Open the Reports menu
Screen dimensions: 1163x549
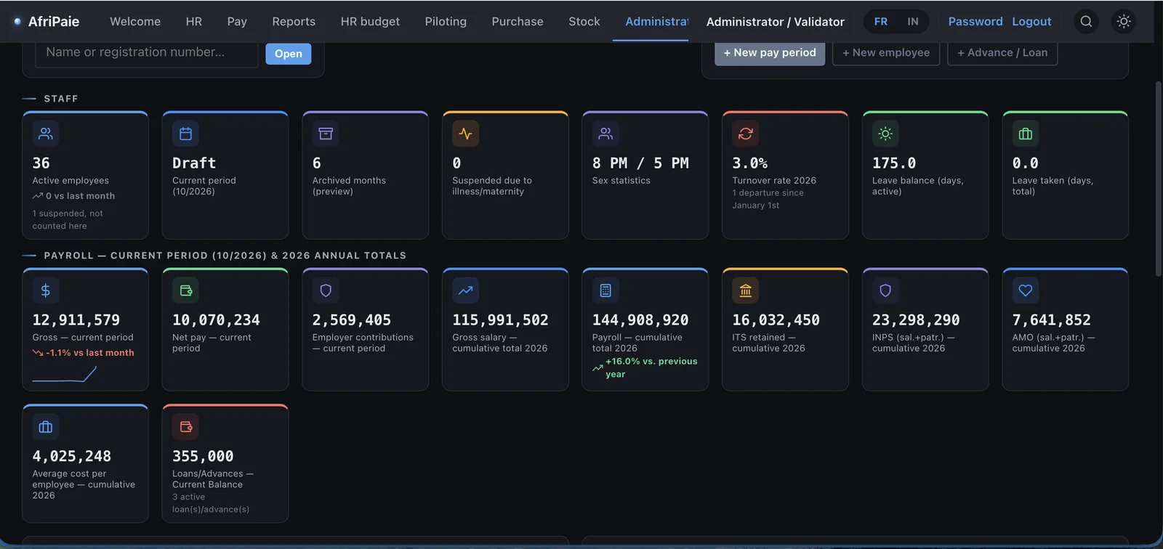[294, 22]
